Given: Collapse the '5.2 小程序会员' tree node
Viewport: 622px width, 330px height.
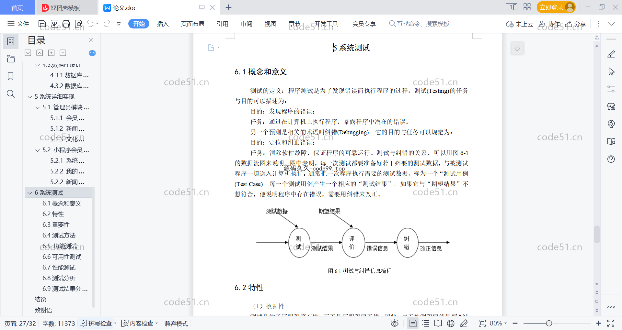Looking at the screenshot, I should click(38, 150).
